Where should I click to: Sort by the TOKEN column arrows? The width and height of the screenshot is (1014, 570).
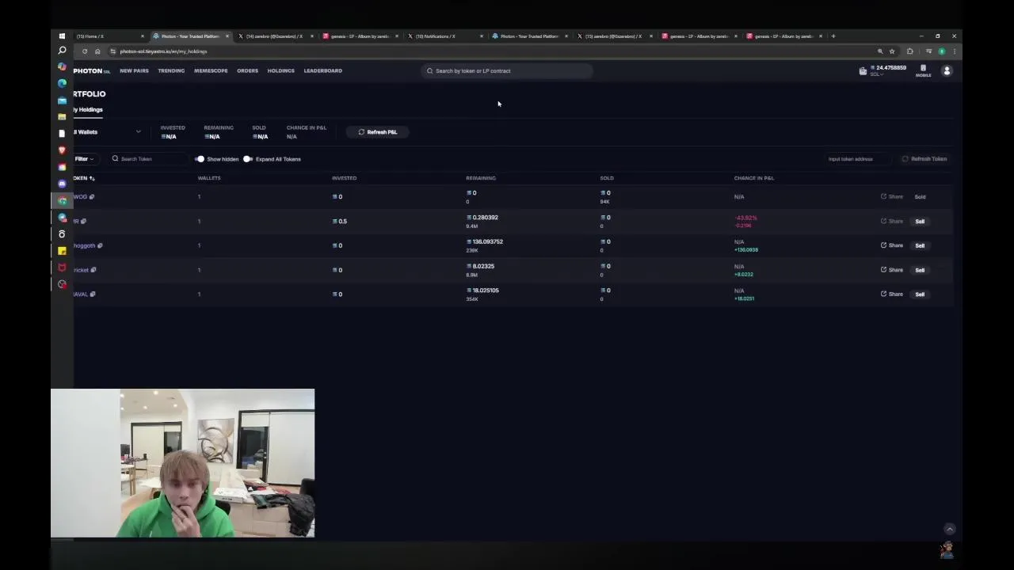pos(92,178)
